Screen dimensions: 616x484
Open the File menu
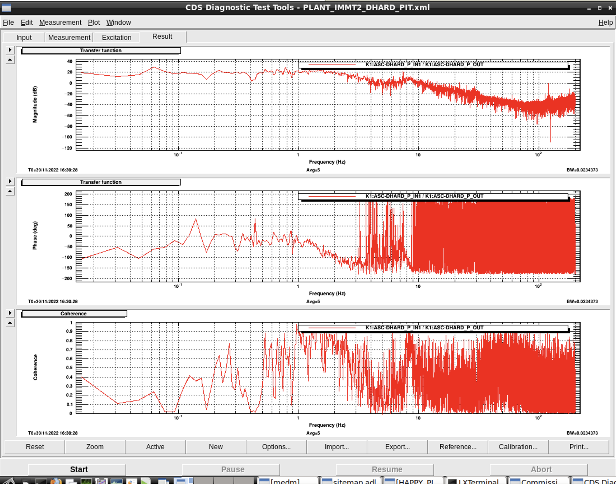(8, 22)
